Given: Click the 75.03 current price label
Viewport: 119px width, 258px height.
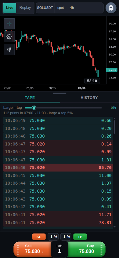Looking at the screenshot, I should point(112,70).
